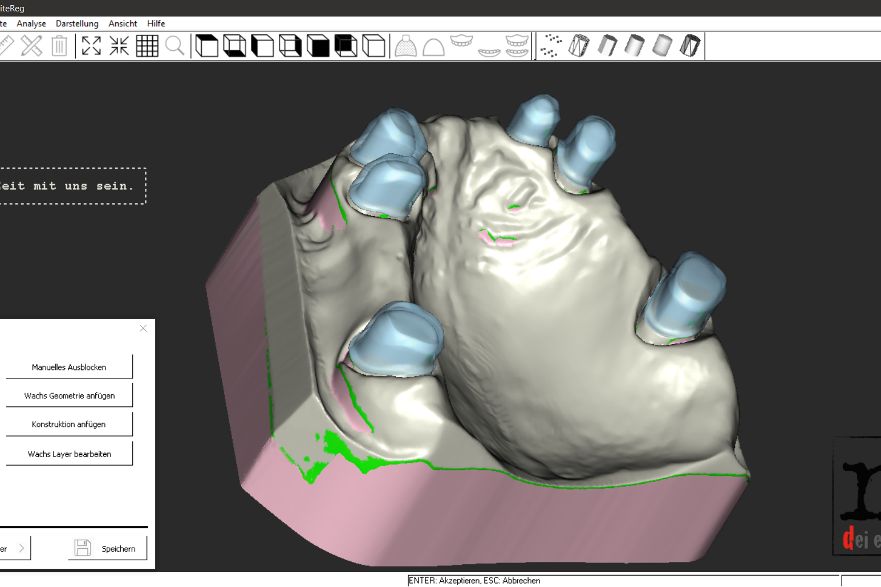
Task: Switch to bottom view cube icon
Action: pyautogui.click(x=234, y=46)
